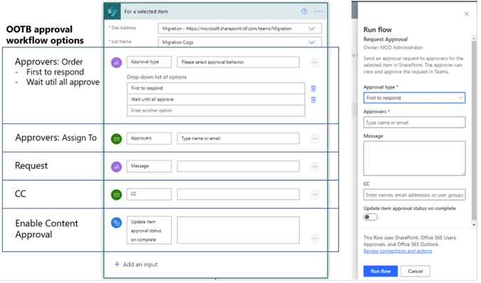Click the SharePoint icon on trigger header
The width and height of the screenshot is (481, 283).
click(x=113, y=11)
